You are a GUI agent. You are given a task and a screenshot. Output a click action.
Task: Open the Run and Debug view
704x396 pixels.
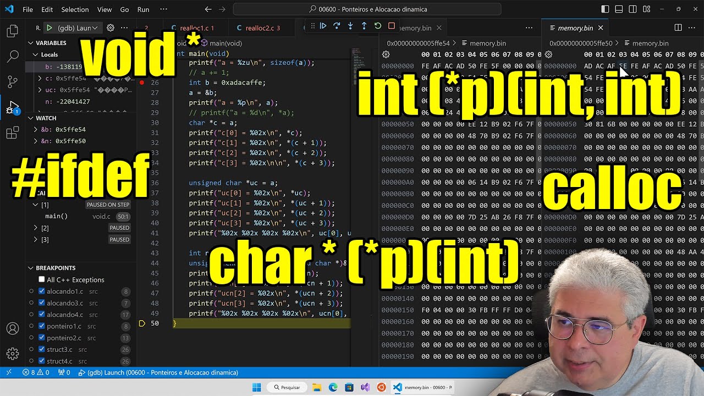pyautogui.click(x=12, y=107)
